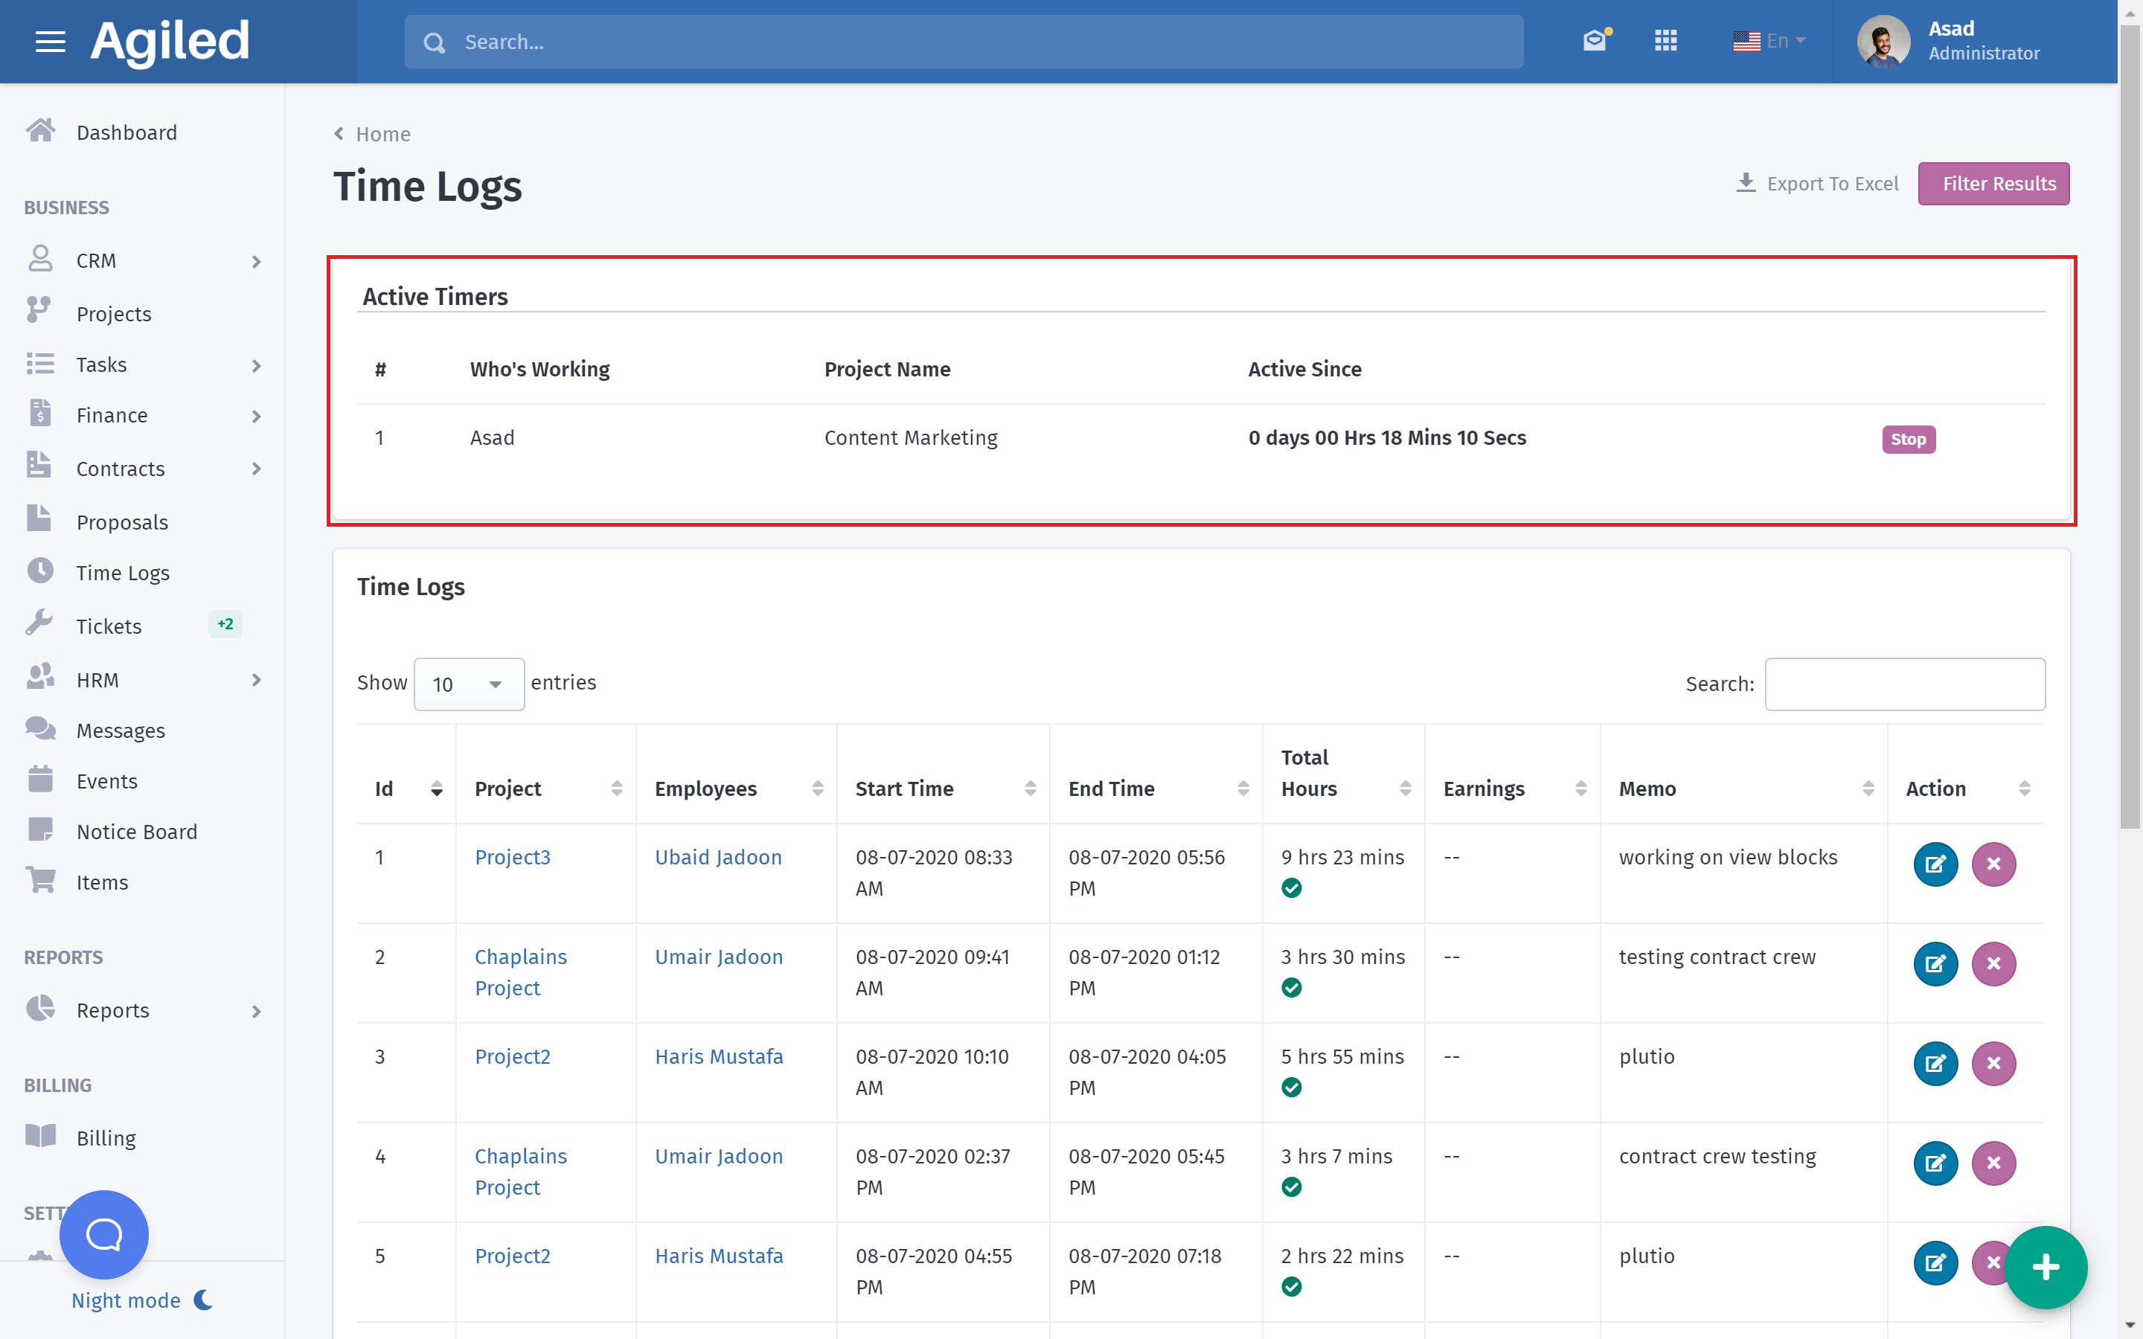
Task: Click the Export To Excel download icon
Action: click(1746, 183)
